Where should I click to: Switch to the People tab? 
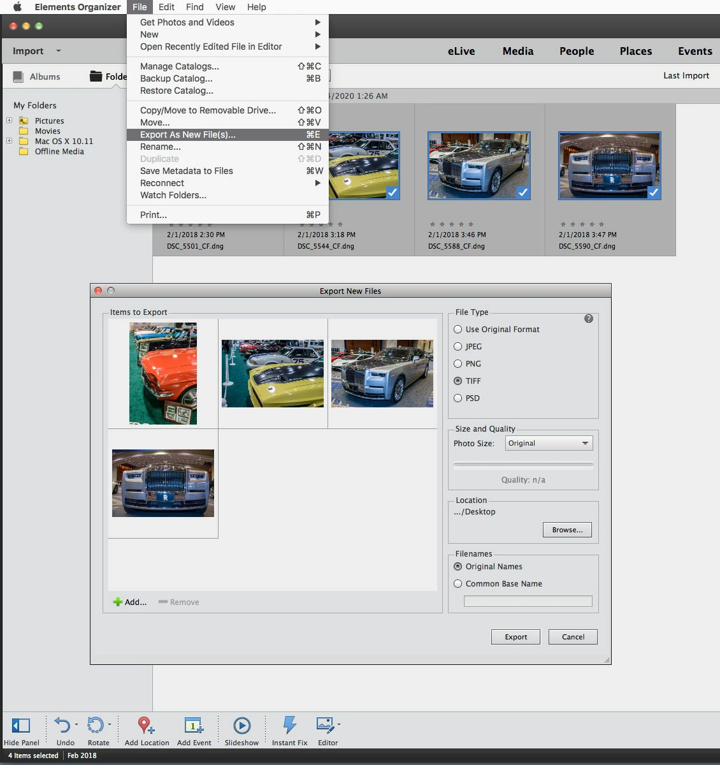point(577,51)
